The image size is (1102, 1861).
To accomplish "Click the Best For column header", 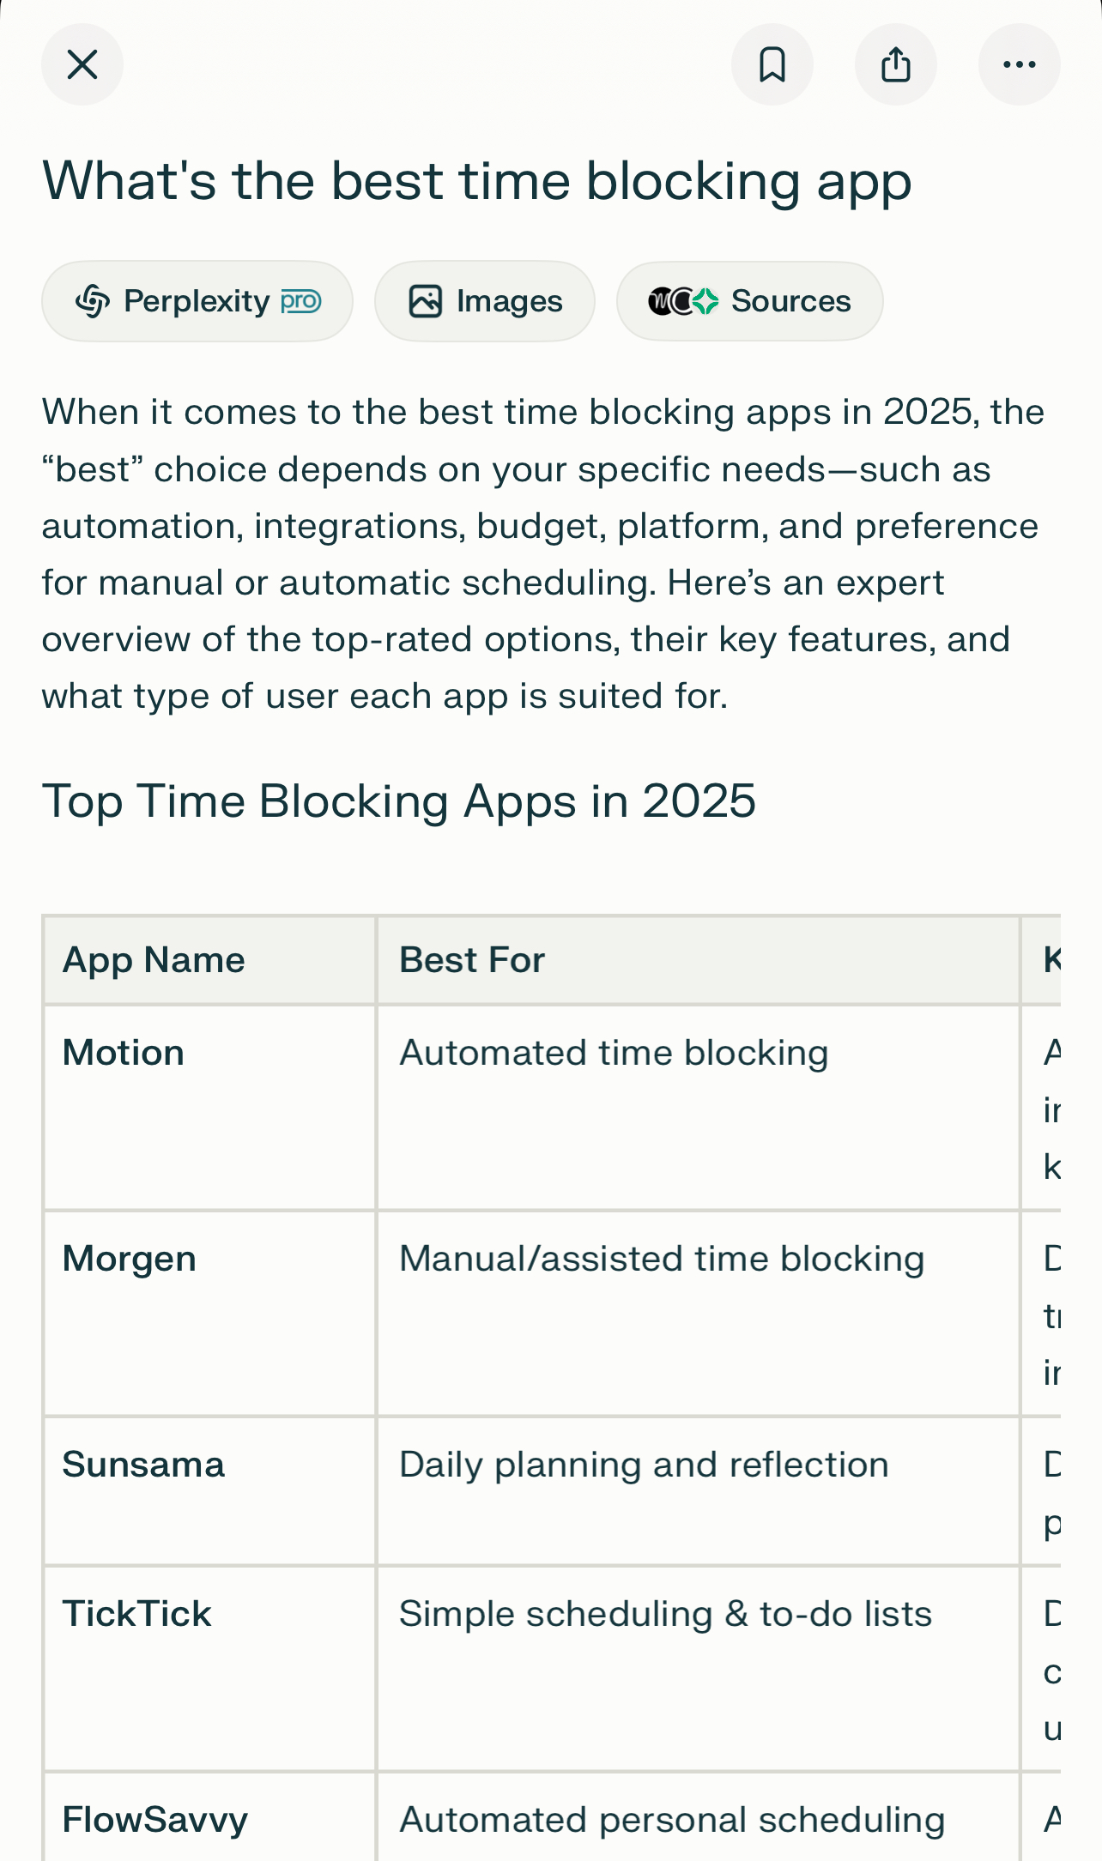I will point(472,960).
